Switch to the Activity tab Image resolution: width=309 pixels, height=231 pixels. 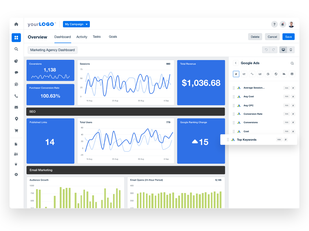tap(82, 37)
